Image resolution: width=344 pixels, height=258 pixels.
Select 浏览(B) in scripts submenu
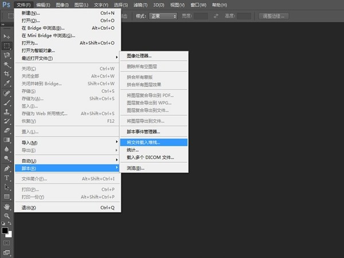point(154,168)
